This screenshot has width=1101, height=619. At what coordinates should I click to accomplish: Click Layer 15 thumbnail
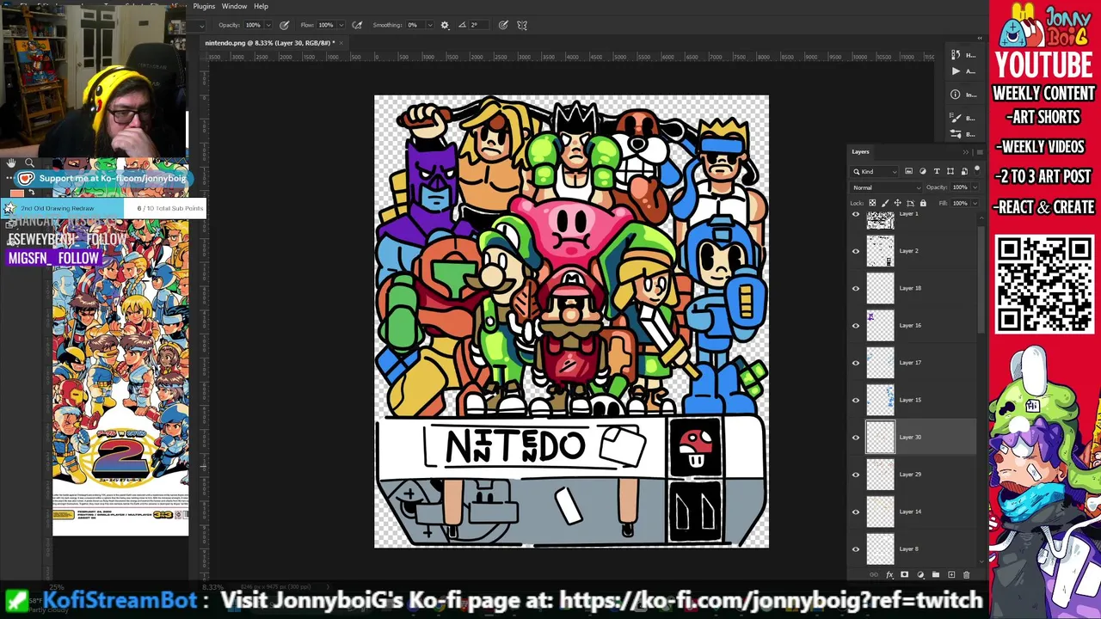880,400
